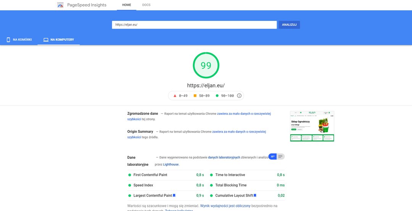The height and width of the screenshot is (211, 412).
Task: Click the Zgromadzone dane heading
Action: click(143, 114)
